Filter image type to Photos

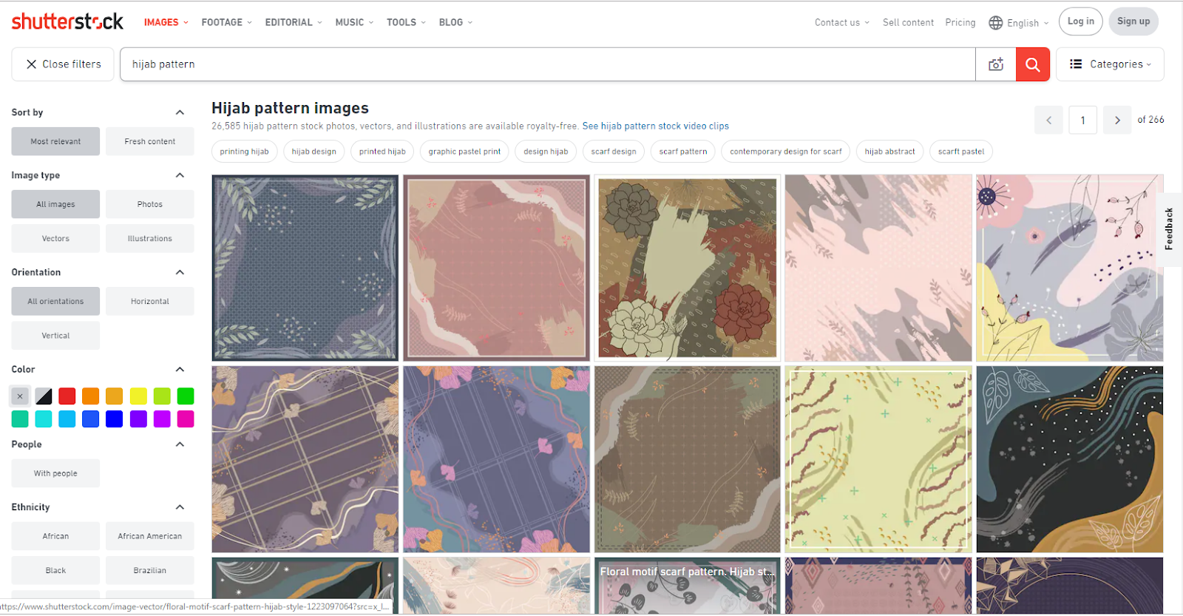pos(150,204)
